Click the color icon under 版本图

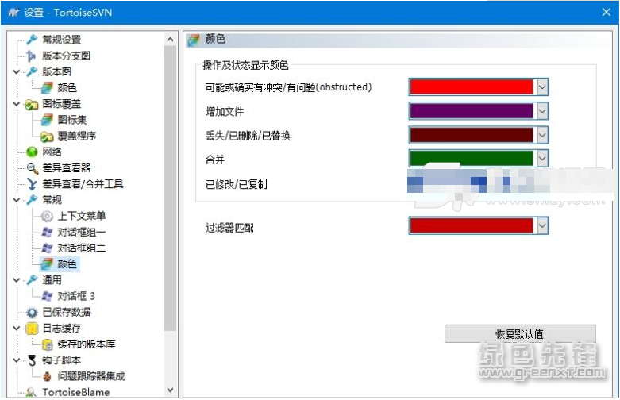(47, 87)
